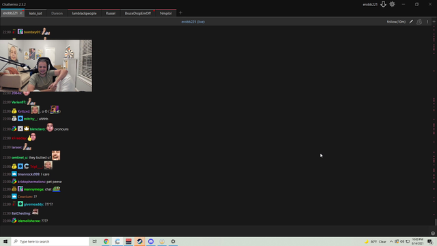The width and height of the screenshot is (437, 246).
Task: Click the erobb221 (live) split header title
Action: 193,22
